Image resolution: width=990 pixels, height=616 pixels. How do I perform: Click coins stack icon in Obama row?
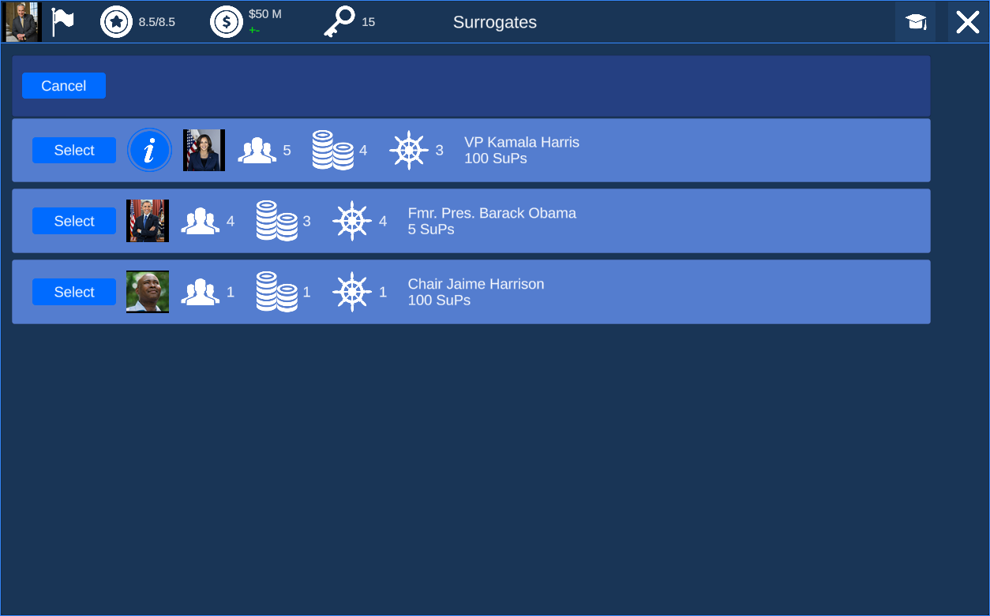[x=276, y=221]
